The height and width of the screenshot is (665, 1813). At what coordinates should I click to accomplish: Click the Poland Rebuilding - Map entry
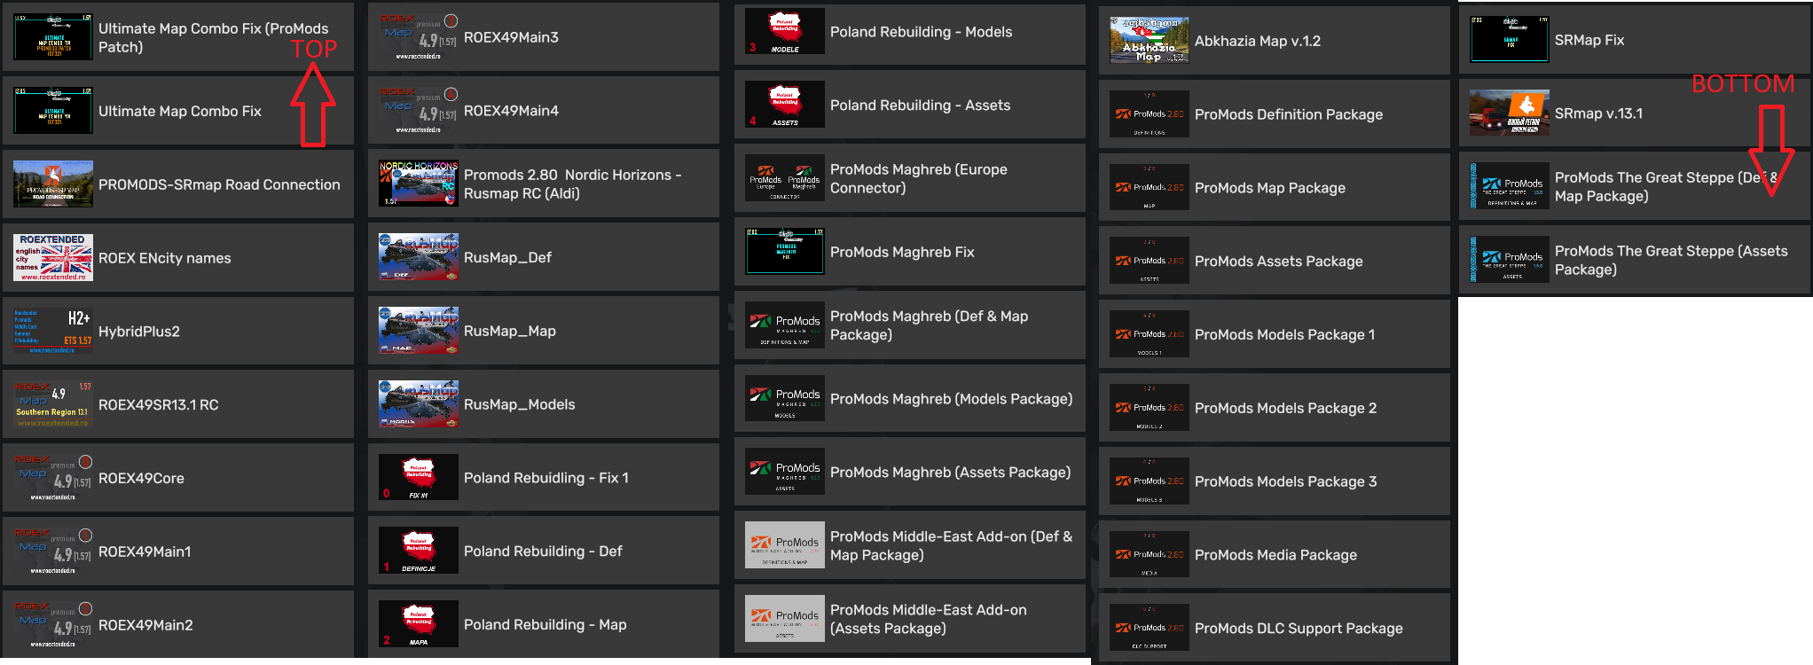coord(543,624)
